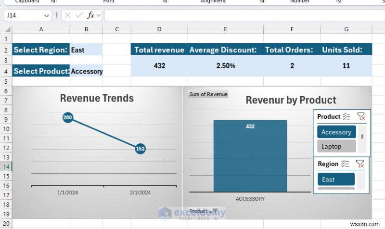The height and width of the screenshot is (229, 385).
Task: Select column E header
Action: 225,29
